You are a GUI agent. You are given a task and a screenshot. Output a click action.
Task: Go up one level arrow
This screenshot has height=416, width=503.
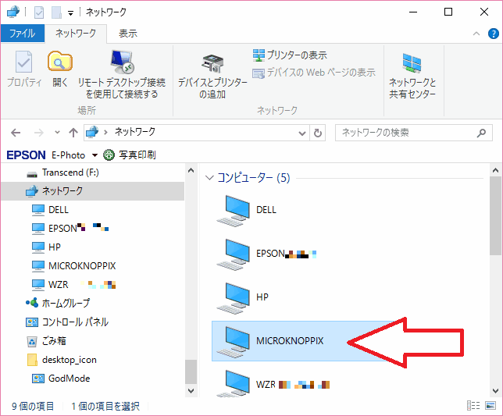73,133
